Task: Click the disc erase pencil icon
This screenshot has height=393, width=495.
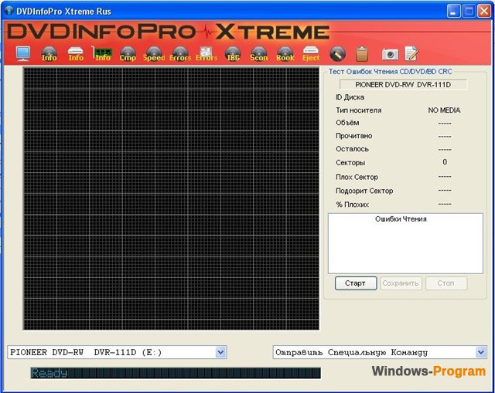Action: (337, 54)
